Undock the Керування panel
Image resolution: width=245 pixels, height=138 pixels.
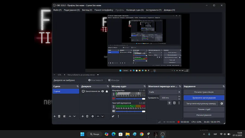(223, 86)
